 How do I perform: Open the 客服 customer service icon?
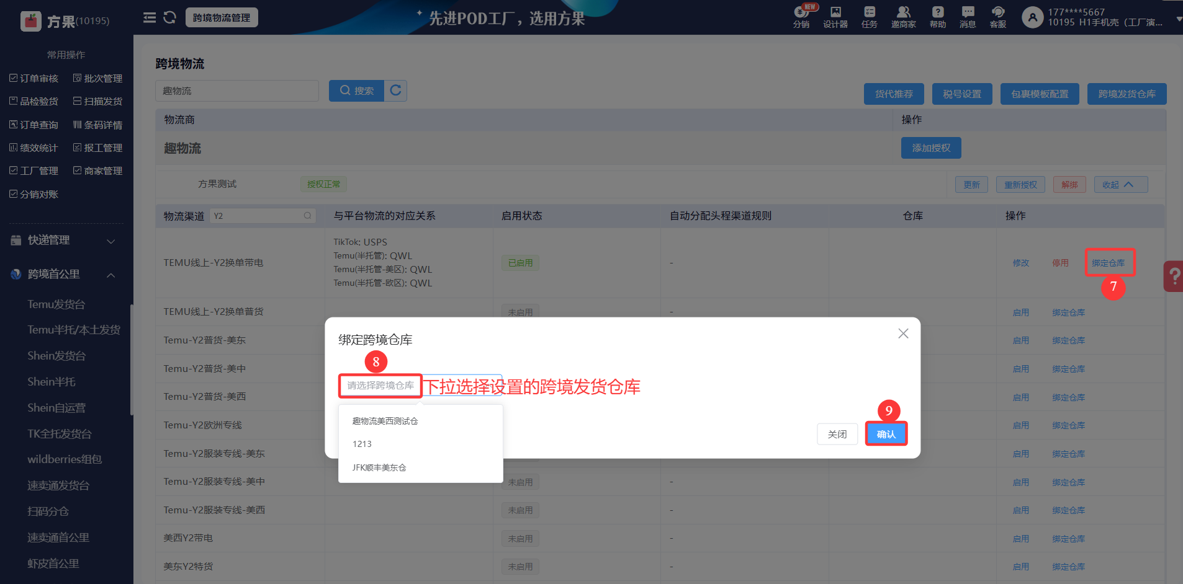(x=998, y=17)
